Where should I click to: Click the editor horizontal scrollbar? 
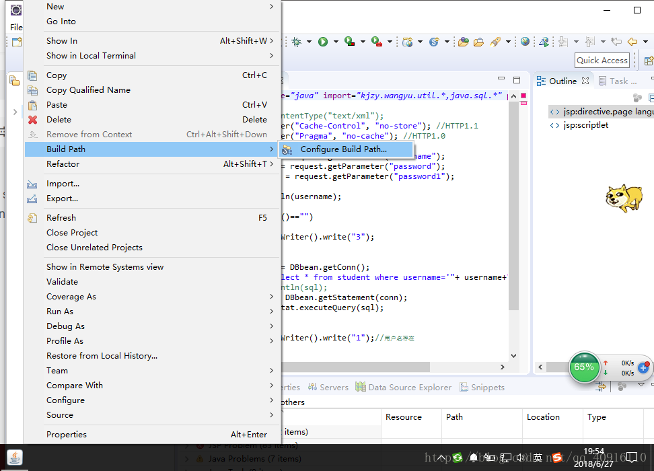point(356,367)
